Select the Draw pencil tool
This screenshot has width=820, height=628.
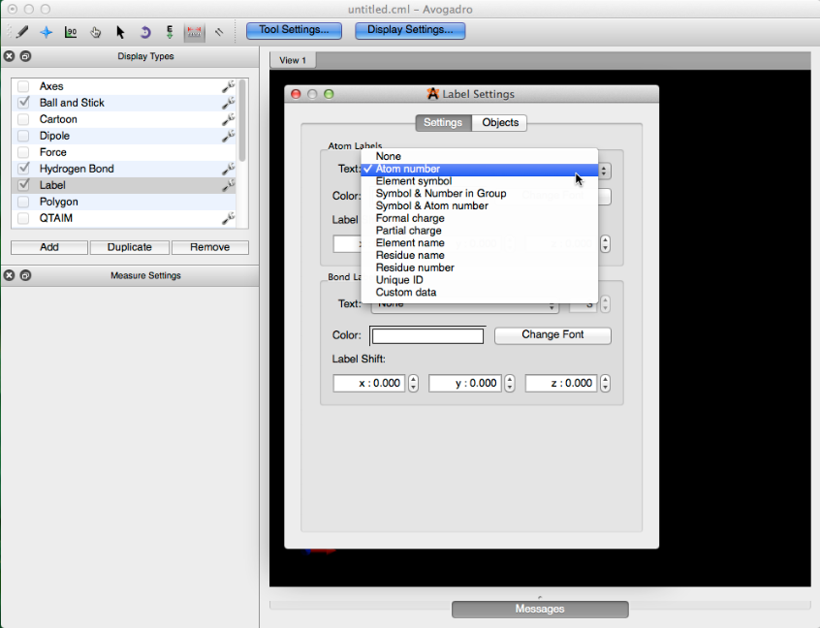coord(21,32)
